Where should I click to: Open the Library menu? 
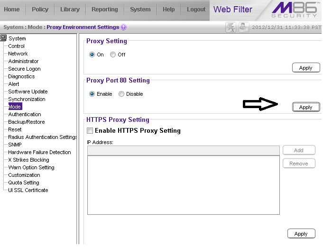pos(70,9)
